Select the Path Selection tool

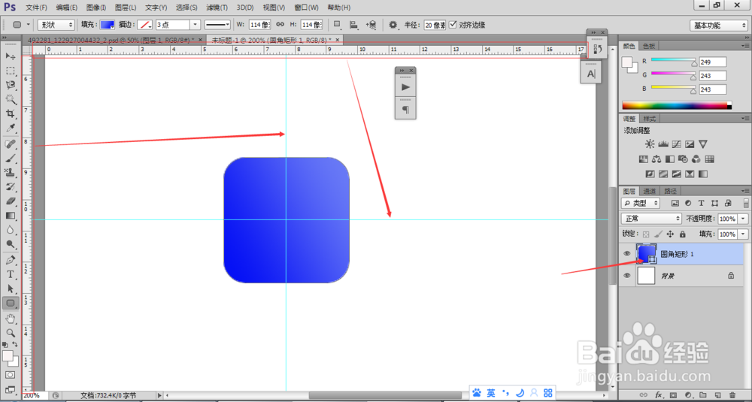point(10,289)
